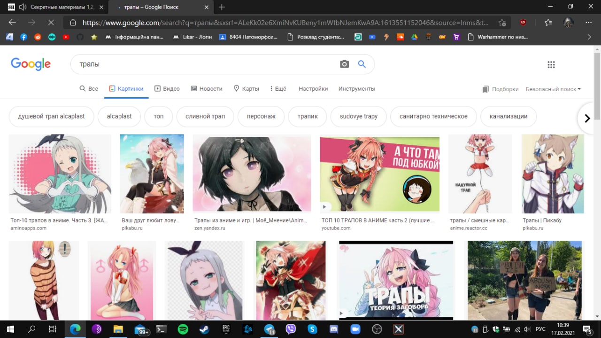Open the Reddit bookmark icon

click(38, 37)
